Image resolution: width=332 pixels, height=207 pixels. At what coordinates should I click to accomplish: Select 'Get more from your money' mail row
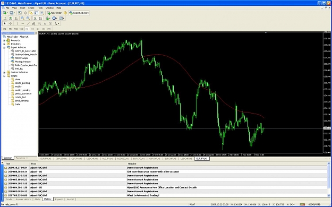click(x=166, y=171)
